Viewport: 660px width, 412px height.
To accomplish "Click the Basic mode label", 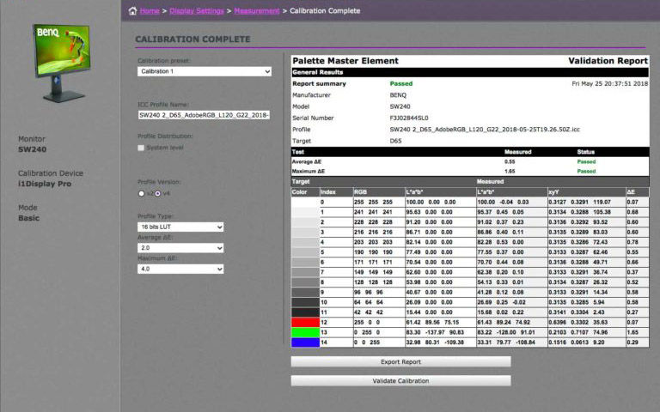I will 28,218.
